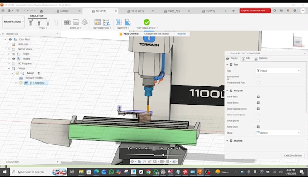
Task: Toggle the Tool section checkbox
Action: pyautogui.click(x=231, y=65)
